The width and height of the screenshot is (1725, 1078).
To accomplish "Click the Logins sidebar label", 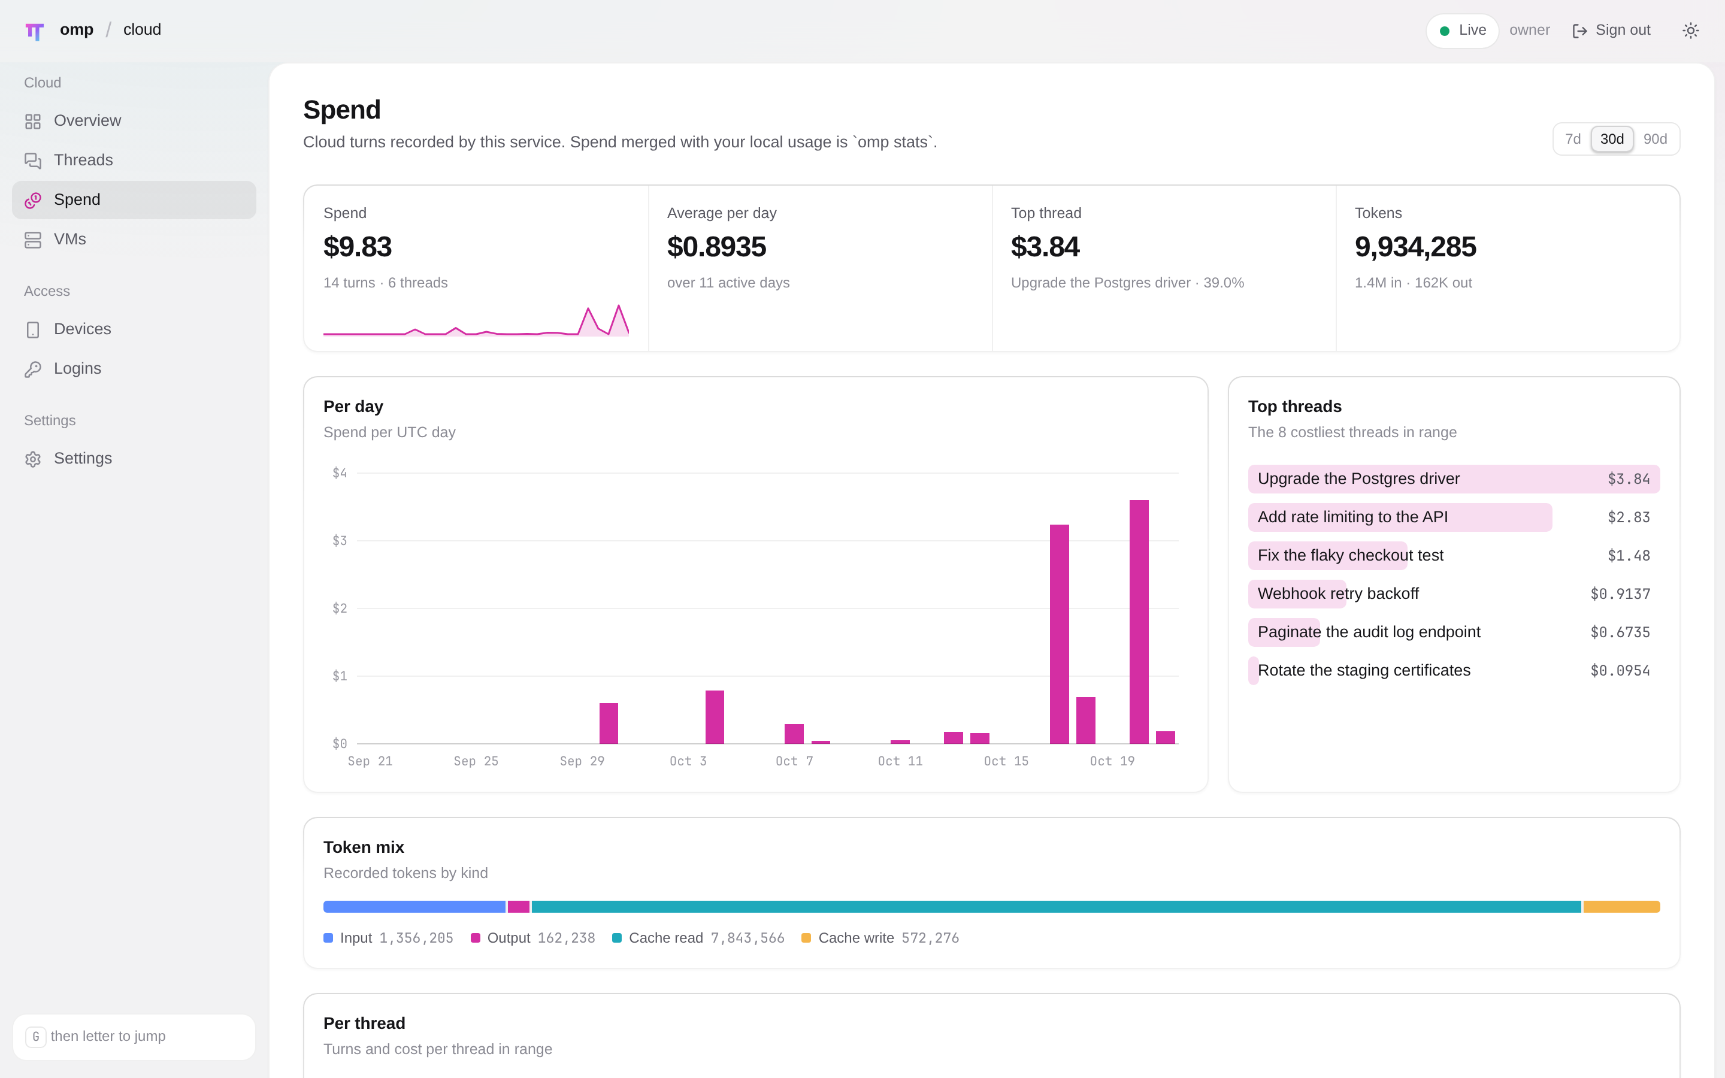I will coord(78,368).
